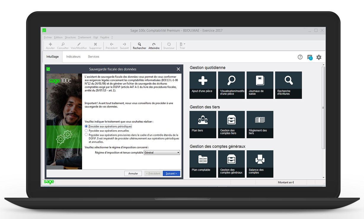The width and height of the screenshot is (364, 219).
Task: Click the Sage app icon in title bar
Action: coord(44,30)
